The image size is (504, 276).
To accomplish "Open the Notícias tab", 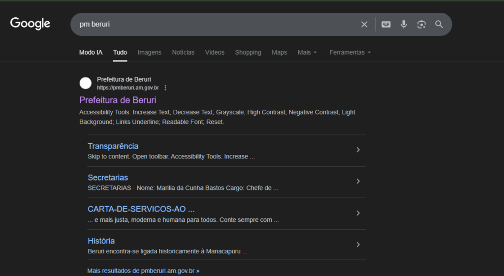I will pos(183,52).
